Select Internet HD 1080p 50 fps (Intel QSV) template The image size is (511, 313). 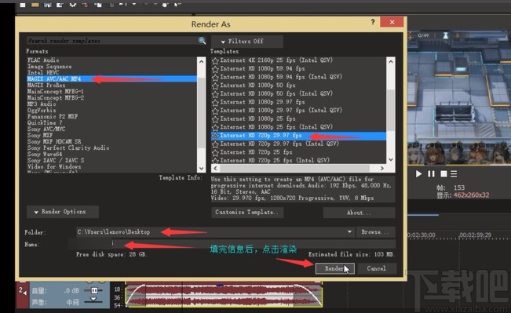click(x=276, y=93)
